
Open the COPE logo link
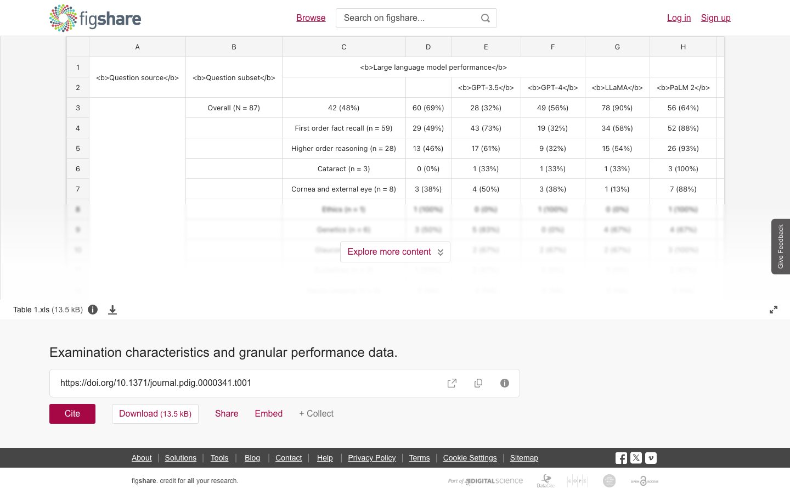click(577, 481)
